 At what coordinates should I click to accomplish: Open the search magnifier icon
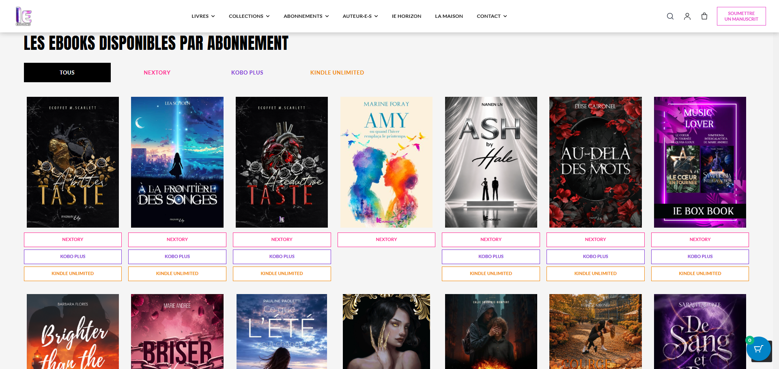[670, 16]
